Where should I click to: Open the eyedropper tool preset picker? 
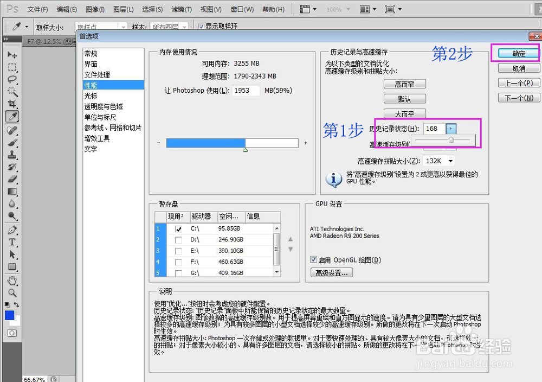27,27
